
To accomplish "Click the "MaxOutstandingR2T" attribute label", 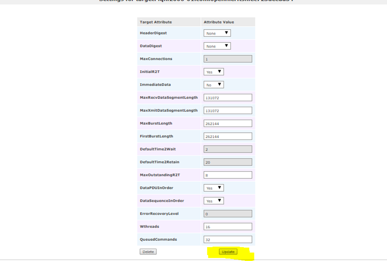I will pyautogui.click(x=160, y=175).
